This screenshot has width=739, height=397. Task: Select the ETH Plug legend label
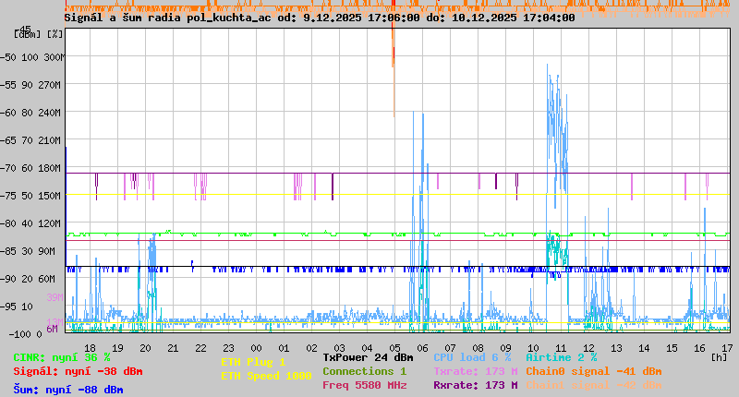click(x=253, y=362)
